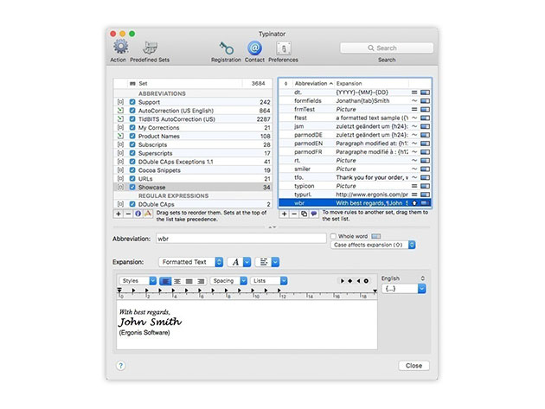The height and width of the screenshot is (409, 545).
Task: Select the Subscripts set row
Action: pyautogui.click(x=193, y=144)
